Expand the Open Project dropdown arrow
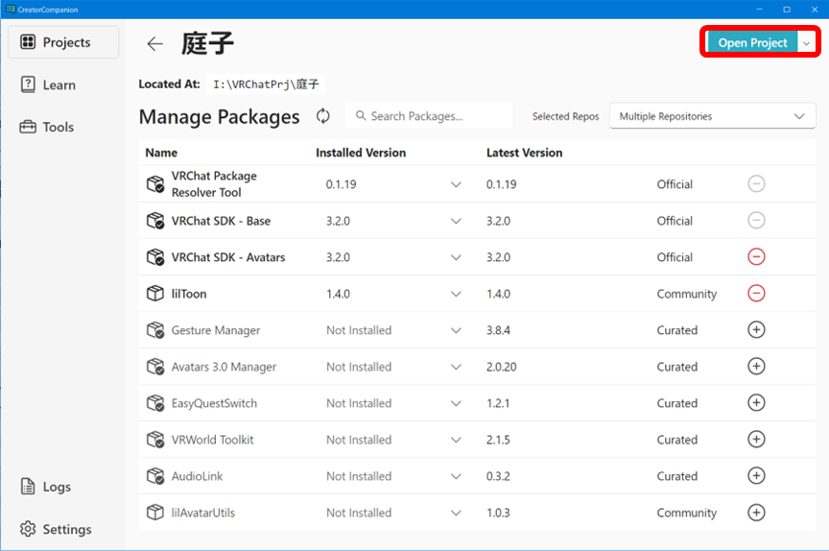Image resolution: width=829 pixels, height=551 pixels. click(807, 43)
